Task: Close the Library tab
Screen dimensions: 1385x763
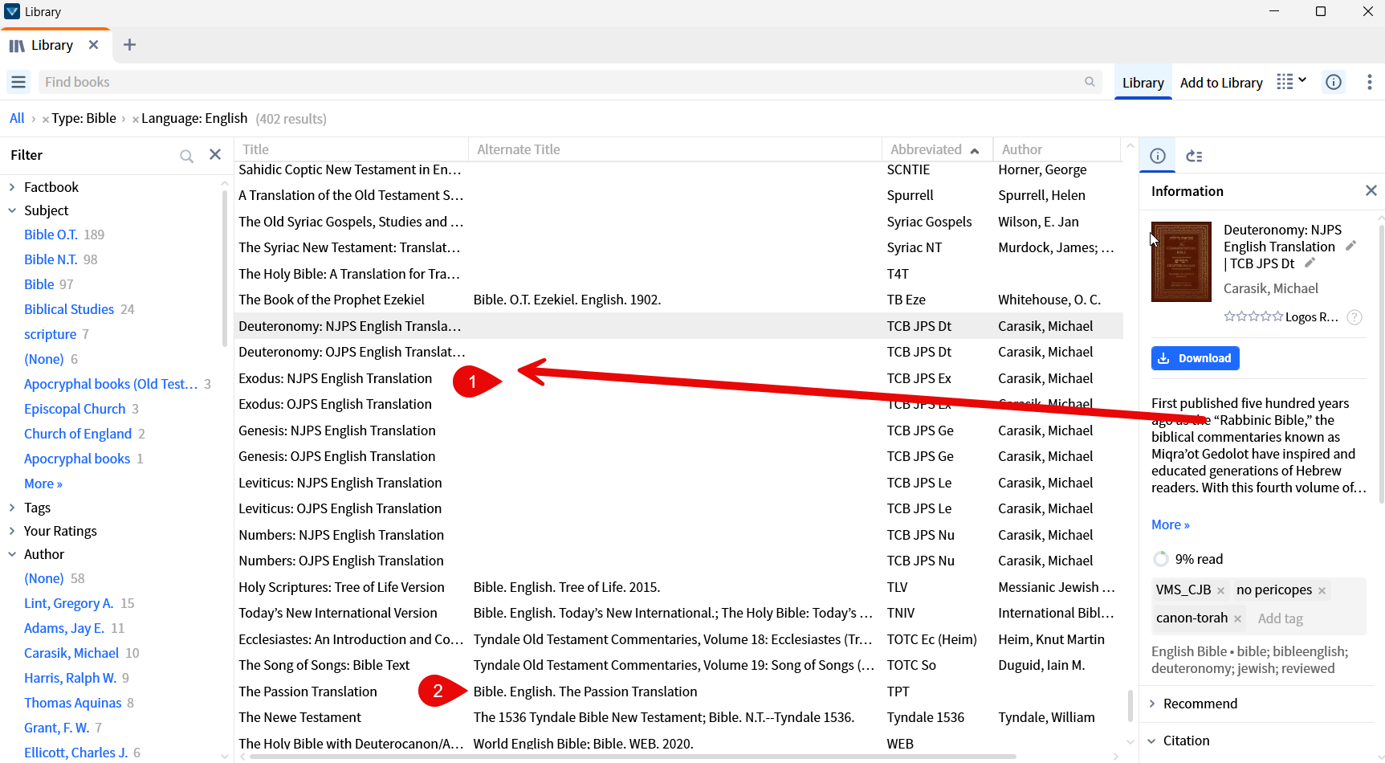Action: click(93, 45)
